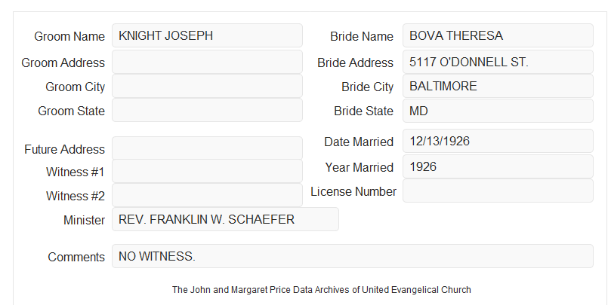
Task: Click the Comments label
Action: (x=76, y=257)
